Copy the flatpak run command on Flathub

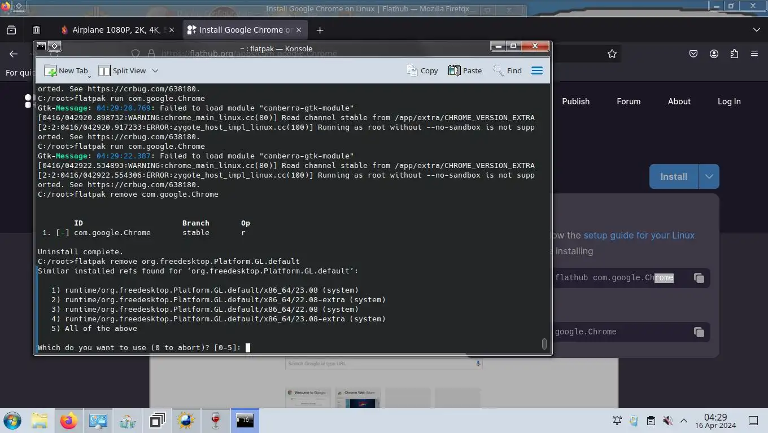(x=699, y=332)
